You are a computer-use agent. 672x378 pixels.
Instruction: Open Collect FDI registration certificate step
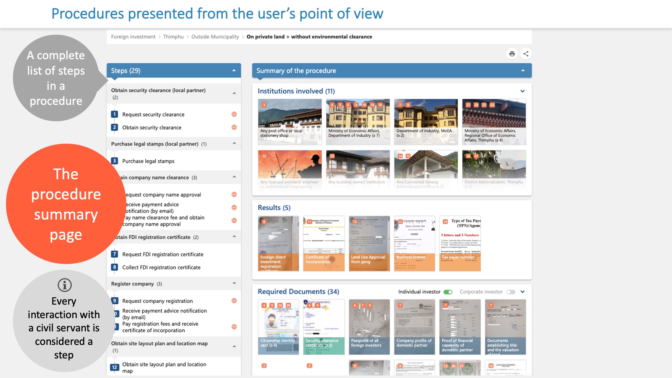(161, 267)
